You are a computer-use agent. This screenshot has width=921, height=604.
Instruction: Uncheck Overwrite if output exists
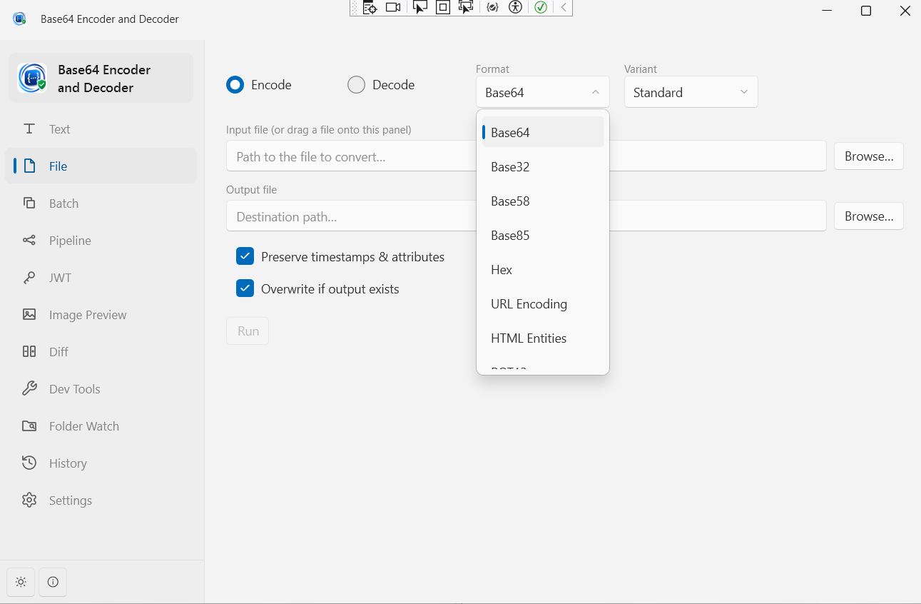[x=245, y=288]
